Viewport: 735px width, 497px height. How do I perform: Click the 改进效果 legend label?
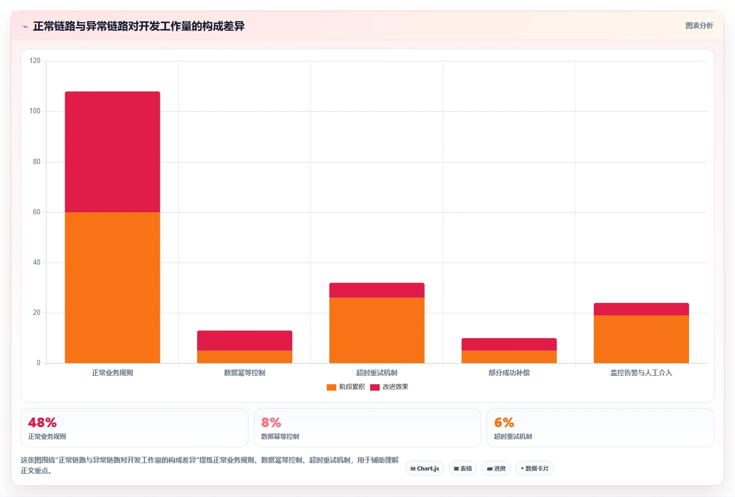(396, 387)
